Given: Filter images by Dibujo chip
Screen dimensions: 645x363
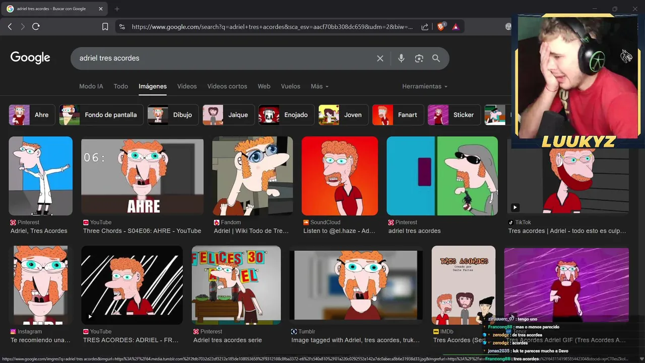Looking at the screenshot, I should coord(173,115).
